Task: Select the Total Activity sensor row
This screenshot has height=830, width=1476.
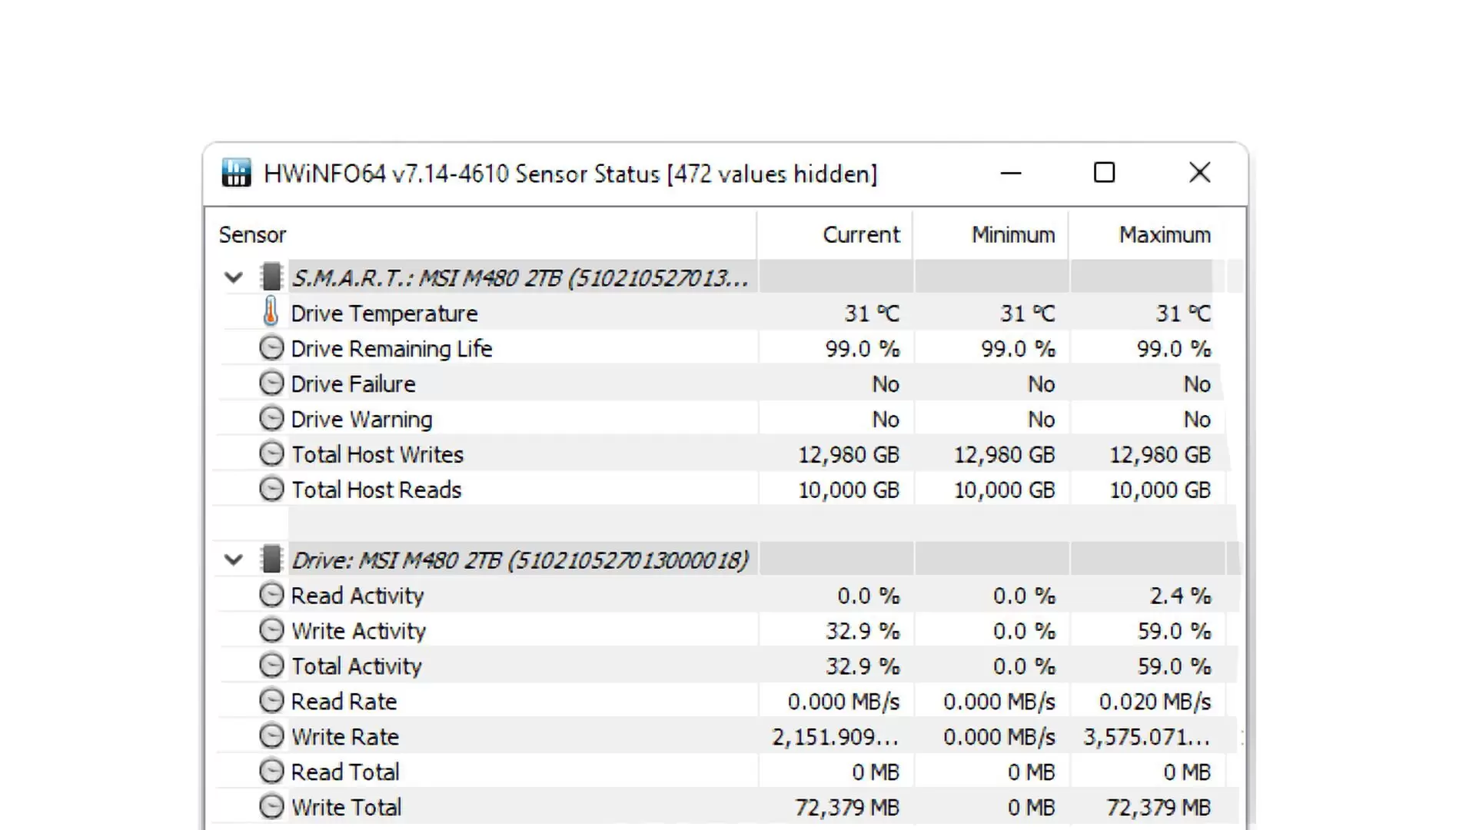Action: [x=356, y=666]
